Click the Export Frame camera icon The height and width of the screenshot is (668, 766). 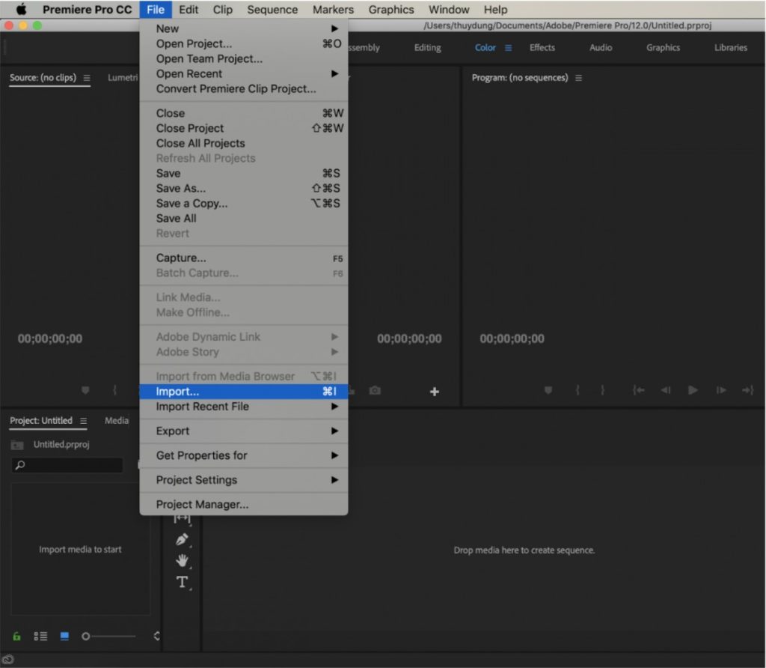pyautogui.click(x=375, y=390)
